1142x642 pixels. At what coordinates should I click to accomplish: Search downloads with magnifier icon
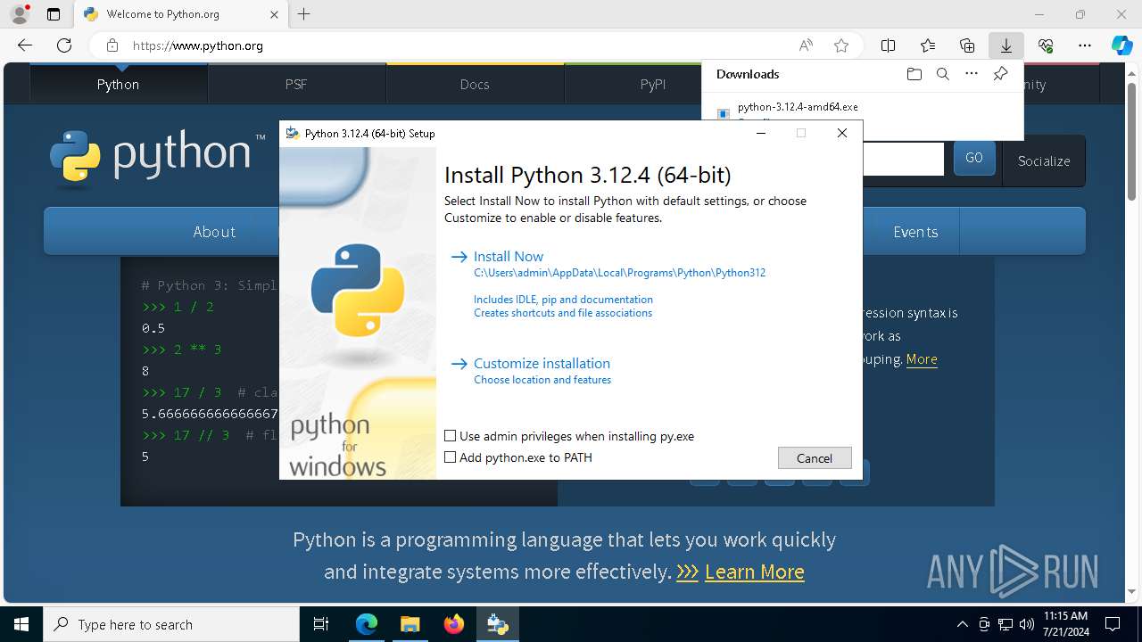[942, 74]
